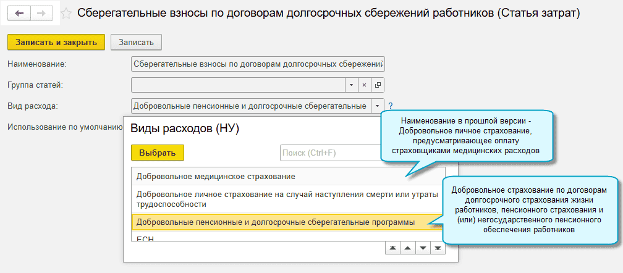Click the back navigation arrow
Viewport: 623px width, 273px height.
pos(19,13)
